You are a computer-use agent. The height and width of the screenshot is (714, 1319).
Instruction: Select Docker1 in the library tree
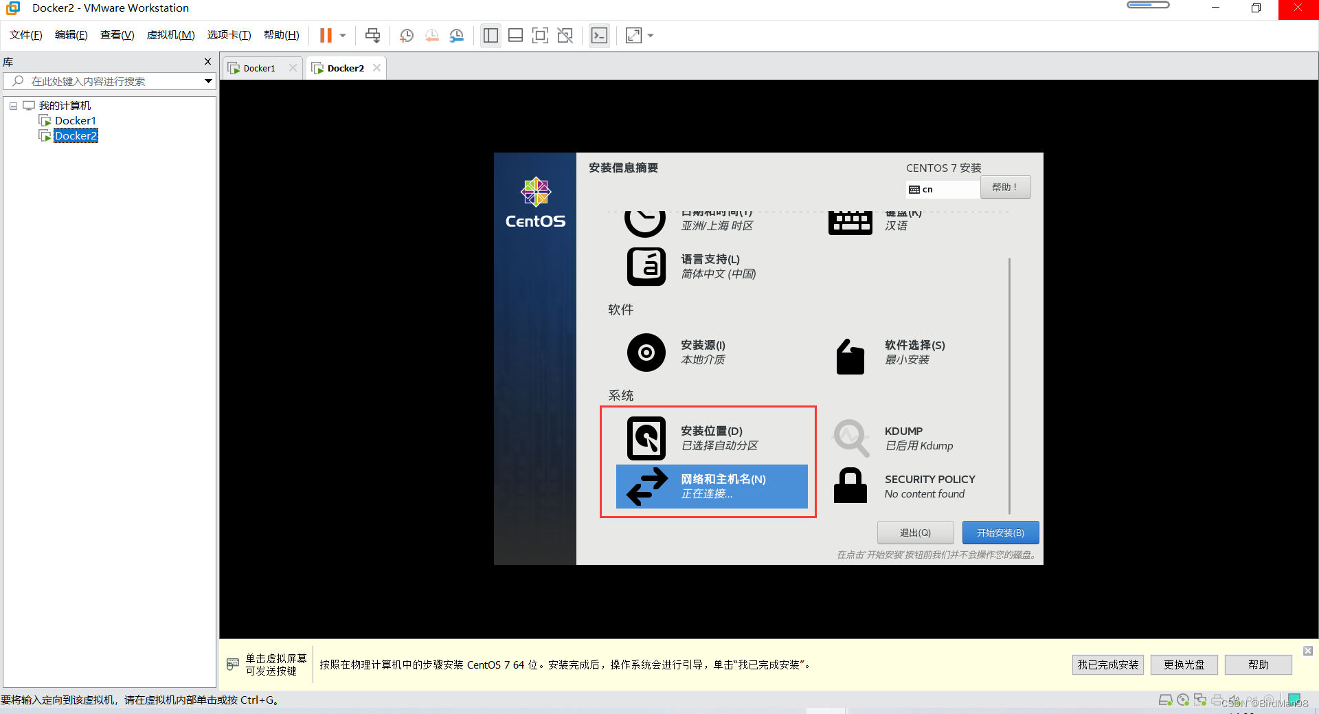tap(75, 121)
